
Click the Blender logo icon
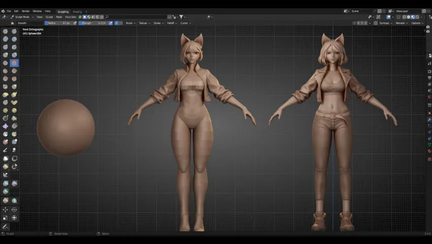(3, 11)
